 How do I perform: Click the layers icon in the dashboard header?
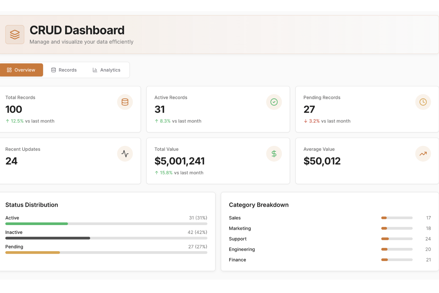pyautogui.click(x=15, y=34)
